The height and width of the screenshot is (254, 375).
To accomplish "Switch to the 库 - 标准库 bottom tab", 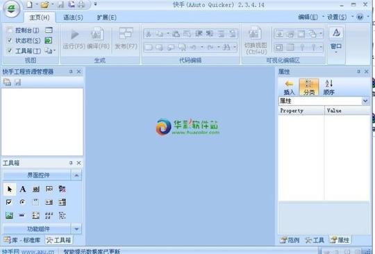I will click(22, 240).
